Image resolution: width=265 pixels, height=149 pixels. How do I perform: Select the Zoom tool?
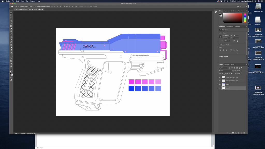click(x=11, y=66)
